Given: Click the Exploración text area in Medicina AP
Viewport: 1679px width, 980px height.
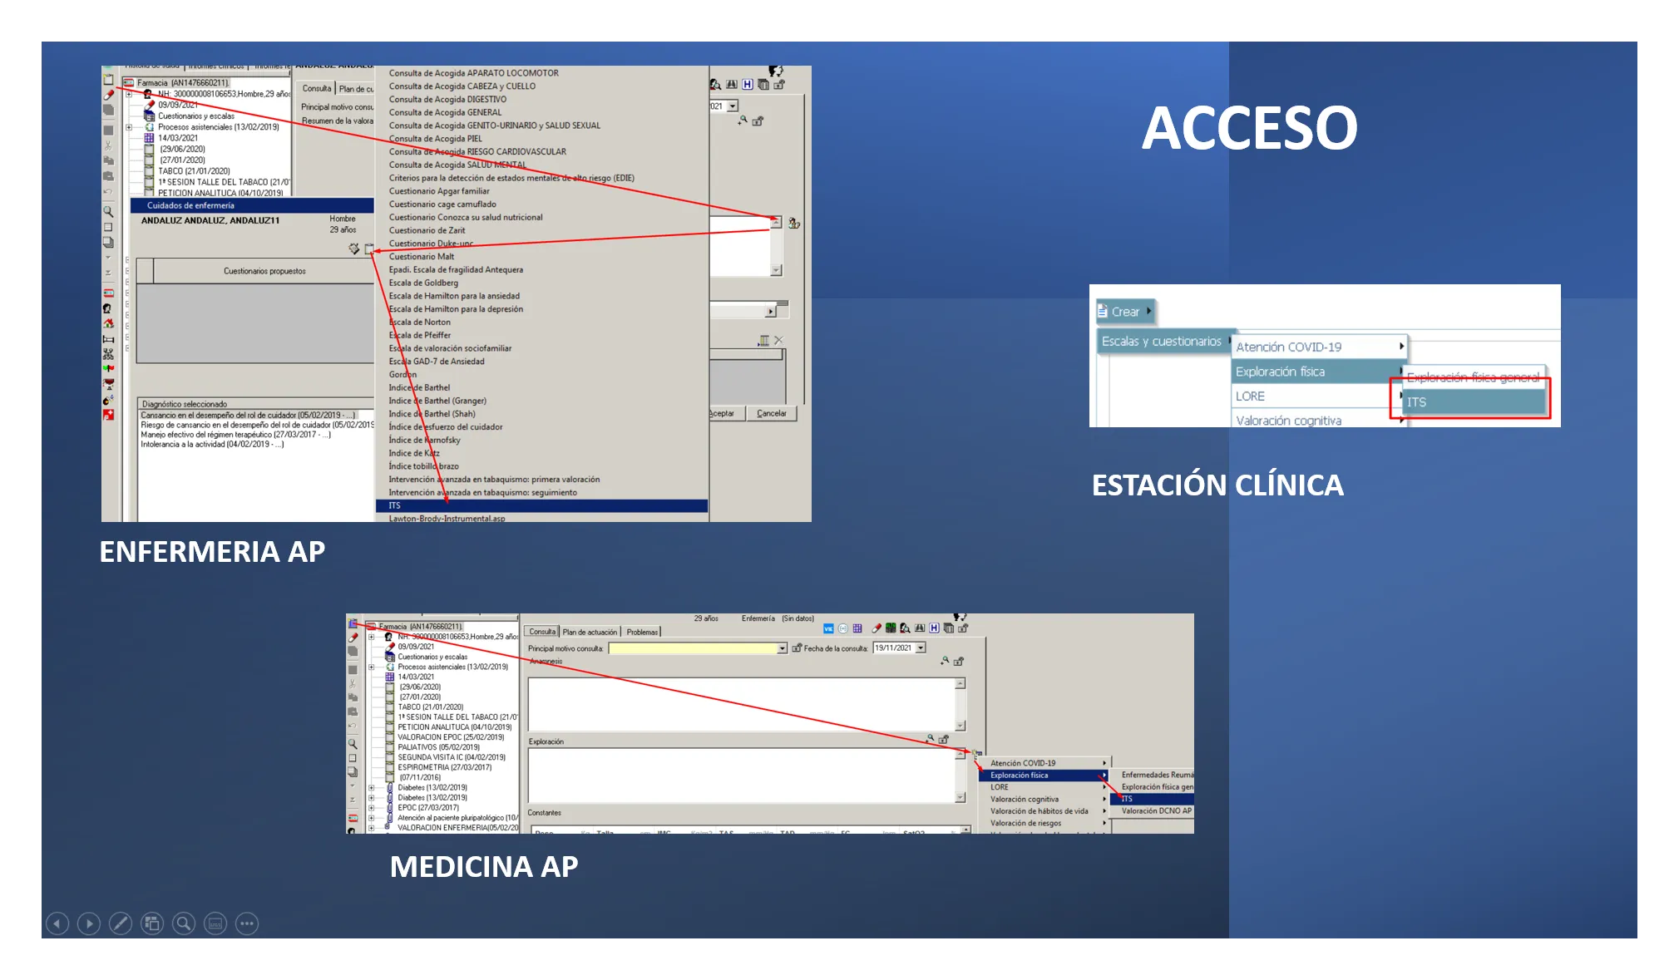Looking at the screenshot, I should pos(741,776).
